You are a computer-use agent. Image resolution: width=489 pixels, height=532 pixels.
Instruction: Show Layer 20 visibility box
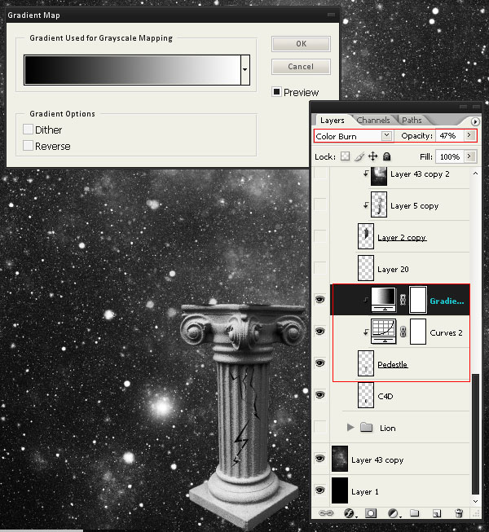pyautogui.click(x=320, y=268)
